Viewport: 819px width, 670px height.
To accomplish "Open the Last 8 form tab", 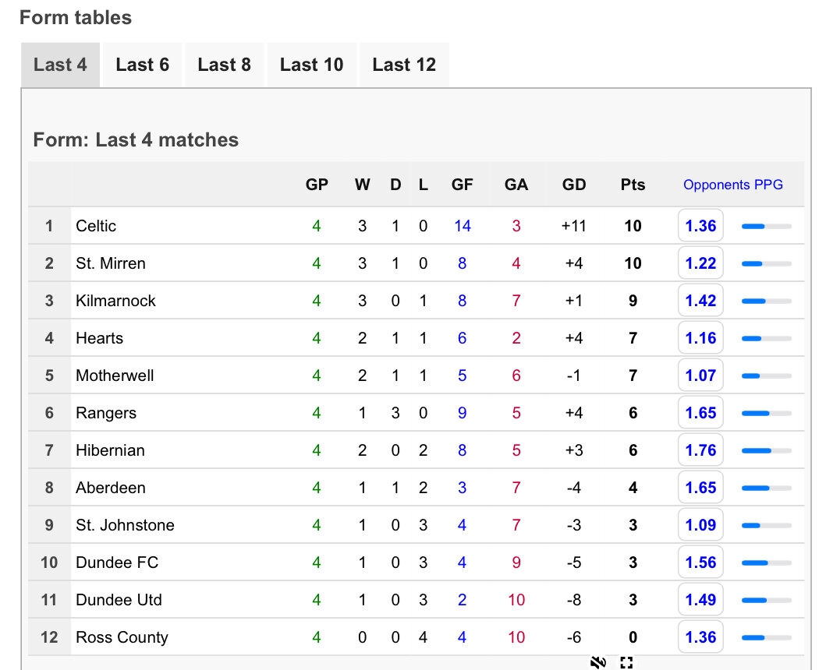I will [x=224, y=65].
